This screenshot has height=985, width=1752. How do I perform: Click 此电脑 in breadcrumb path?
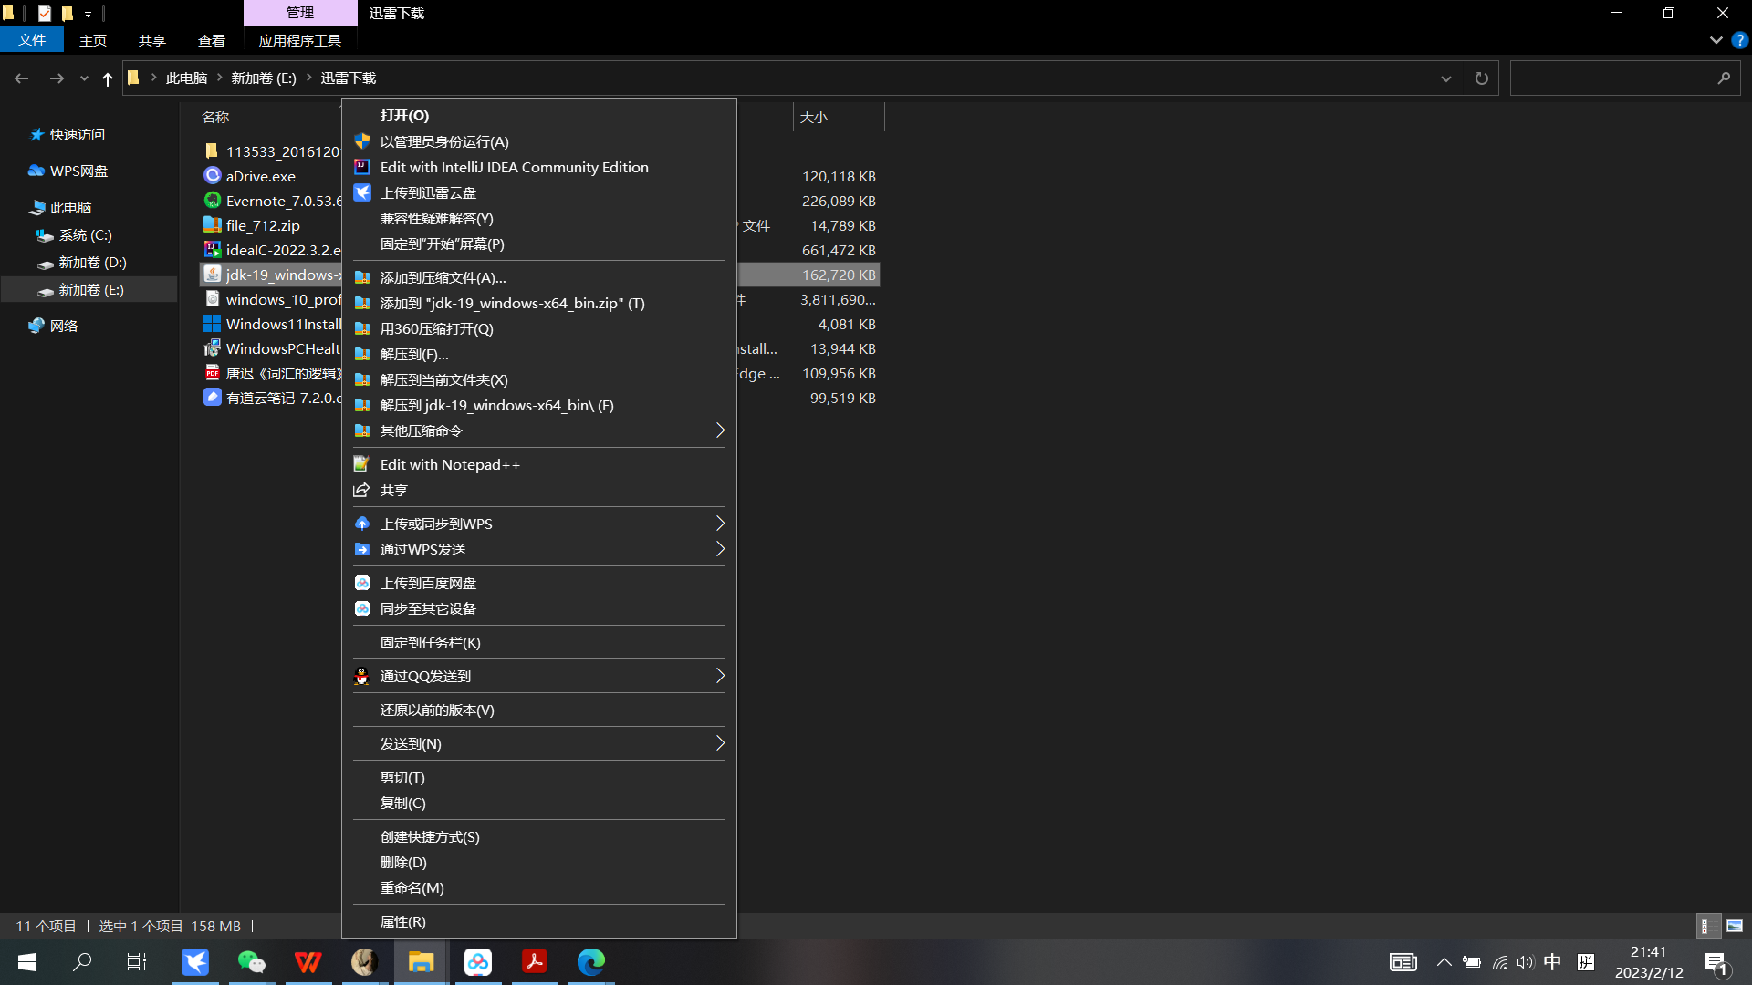186,78
